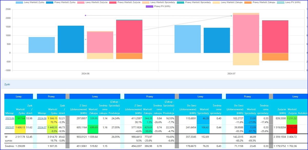The image size is (308, 150).
Task: Open the 2024.06 link in the table row
Action: [42, 119]
